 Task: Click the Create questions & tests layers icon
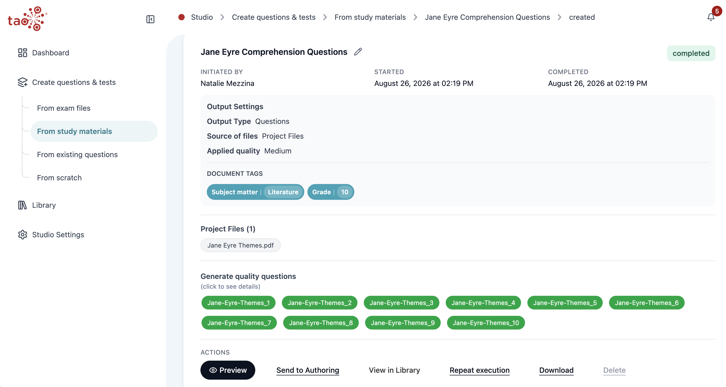23,82
